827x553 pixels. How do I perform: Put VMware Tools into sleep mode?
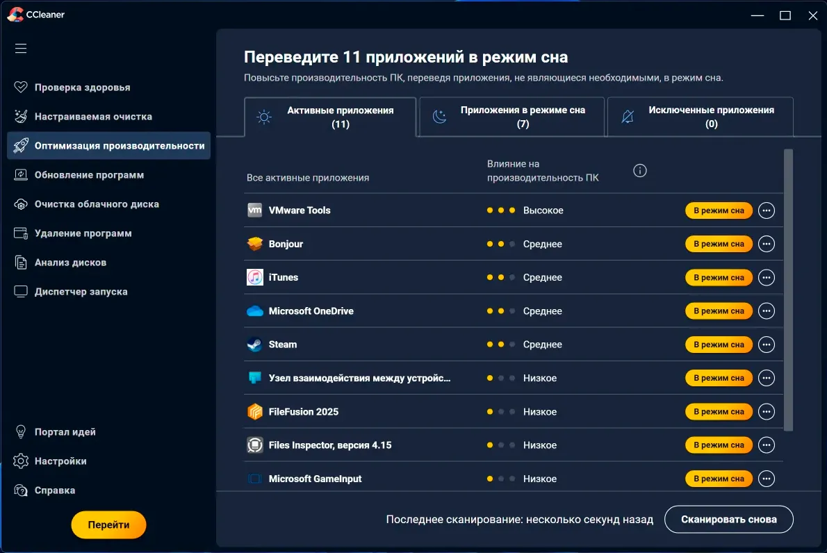[719, 211]
